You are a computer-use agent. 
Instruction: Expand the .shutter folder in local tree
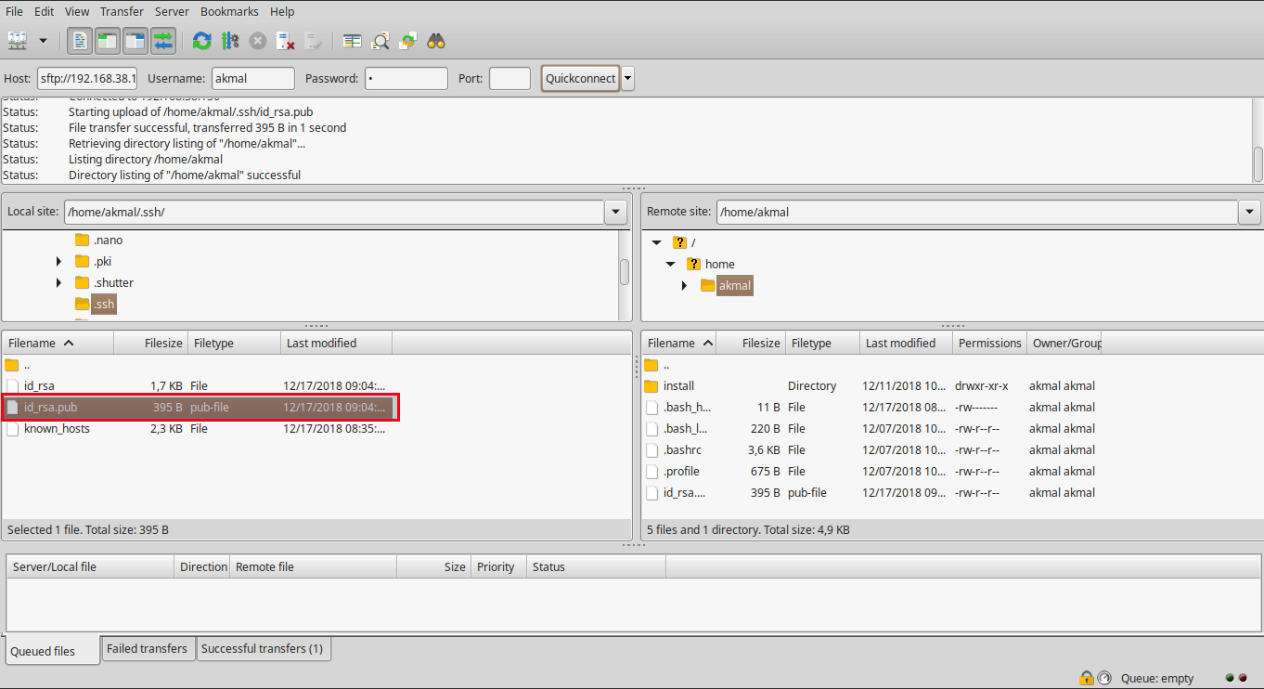pyautogui.click(x=59, y=282)
